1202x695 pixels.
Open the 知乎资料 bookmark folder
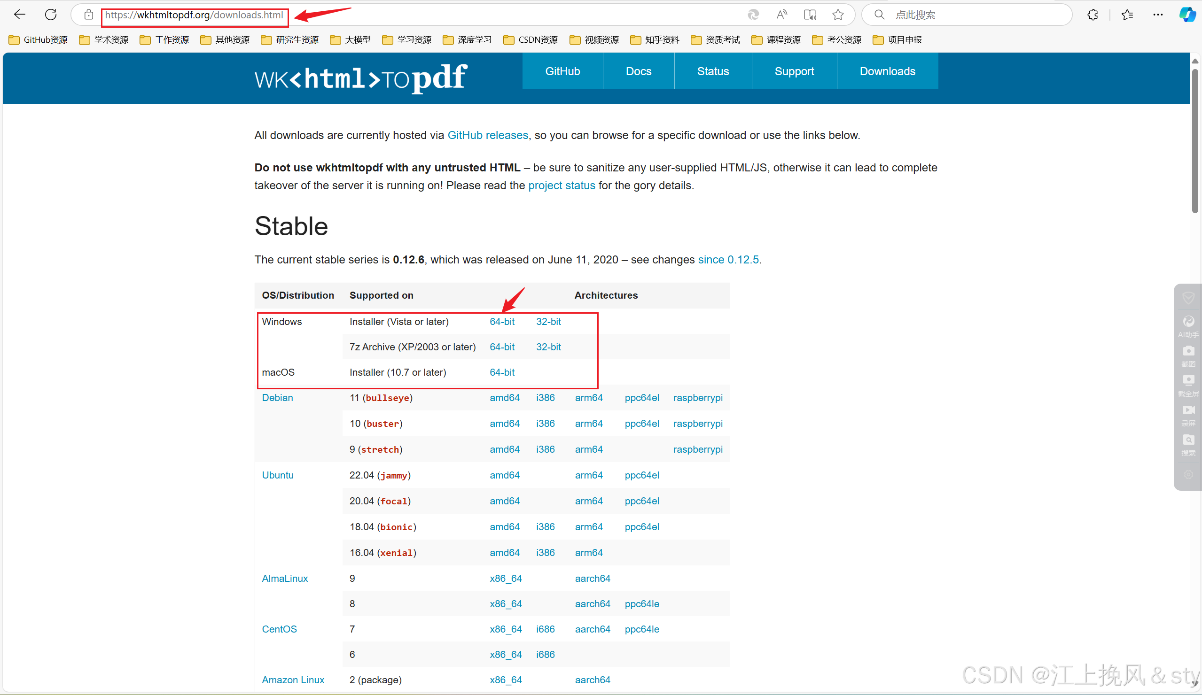(x=655, y=39)
